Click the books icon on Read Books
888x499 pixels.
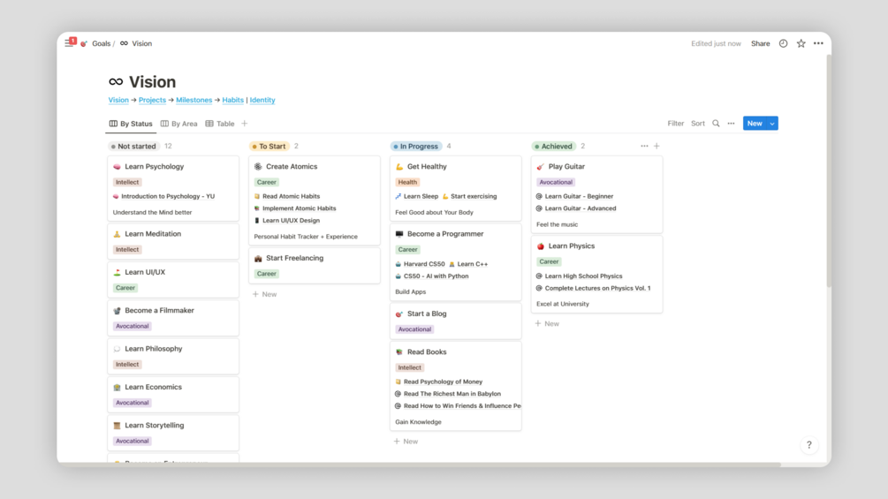tap(399, 352)
